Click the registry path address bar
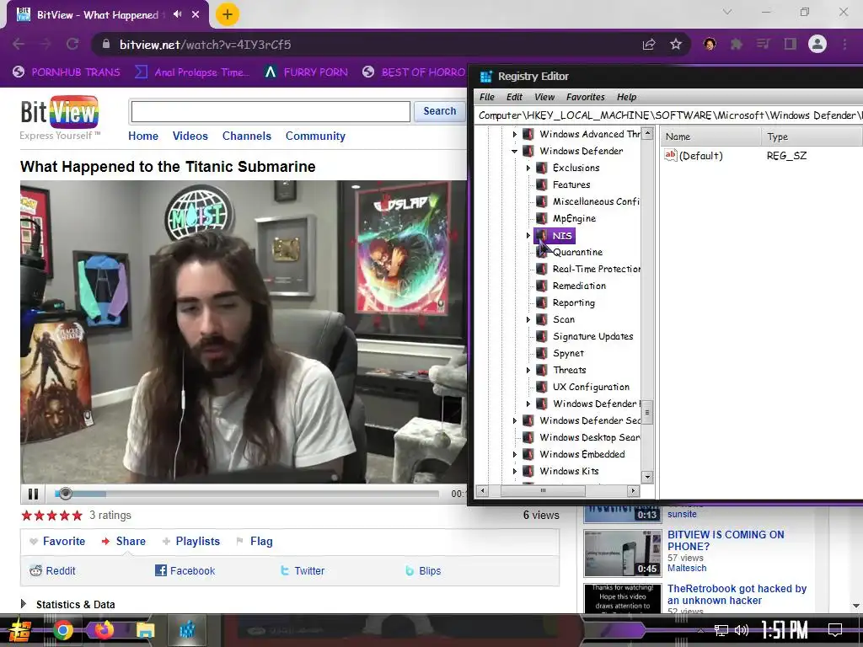This screenshot has width=863, height=647. click(x=668, y=115)
